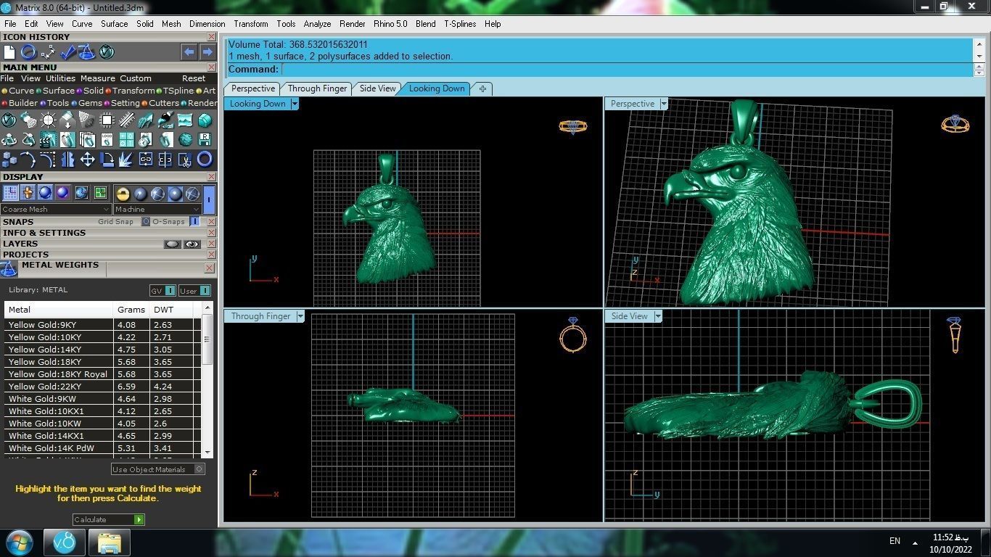Click the green four-viewport layout icon in Display
991x557 pixels.
(x=100, y=193)
